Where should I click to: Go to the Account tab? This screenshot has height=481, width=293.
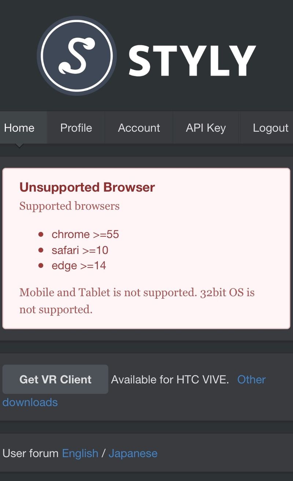(x=139, y=128)
